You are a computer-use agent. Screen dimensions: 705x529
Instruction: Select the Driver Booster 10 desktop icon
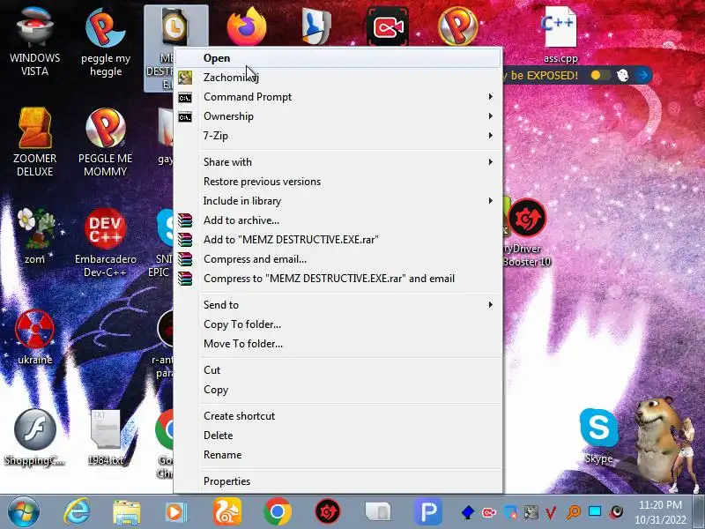(526, 232)
